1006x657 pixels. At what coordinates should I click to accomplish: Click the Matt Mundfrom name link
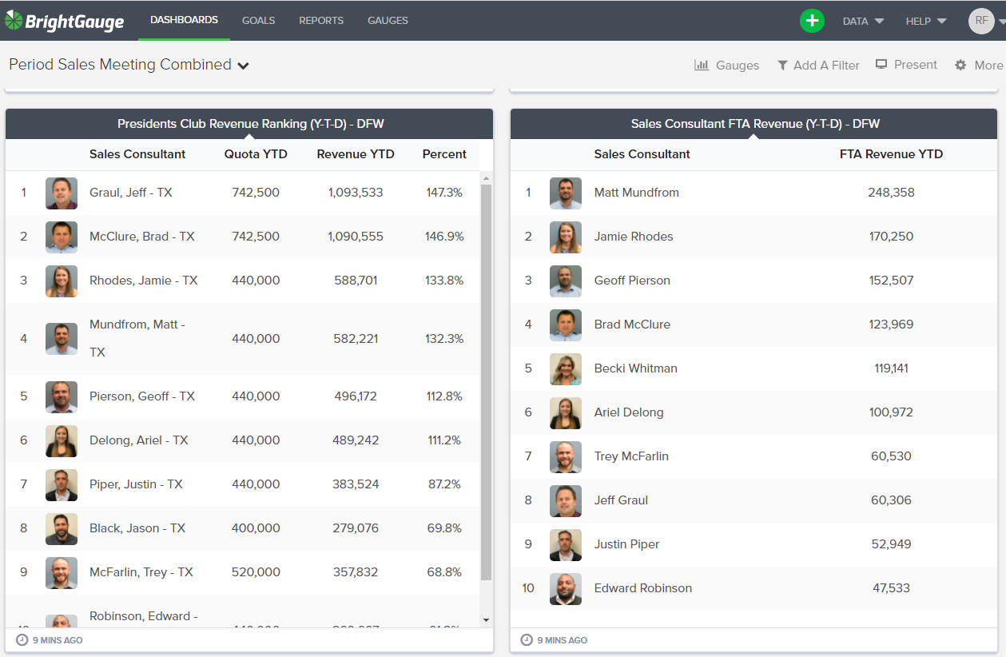coord(636,192)
